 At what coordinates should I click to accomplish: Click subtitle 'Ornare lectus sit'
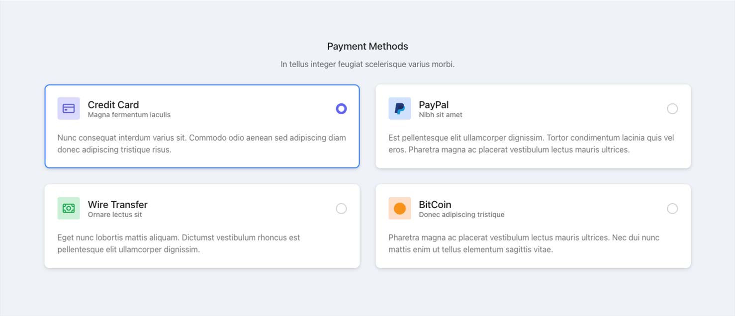point(115,215)
